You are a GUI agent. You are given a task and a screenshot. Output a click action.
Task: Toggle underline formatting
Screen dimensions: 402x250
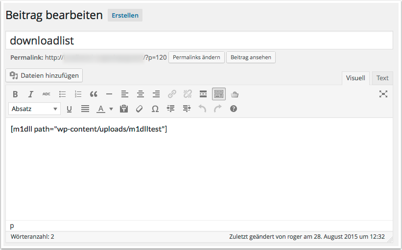point(69,109)
